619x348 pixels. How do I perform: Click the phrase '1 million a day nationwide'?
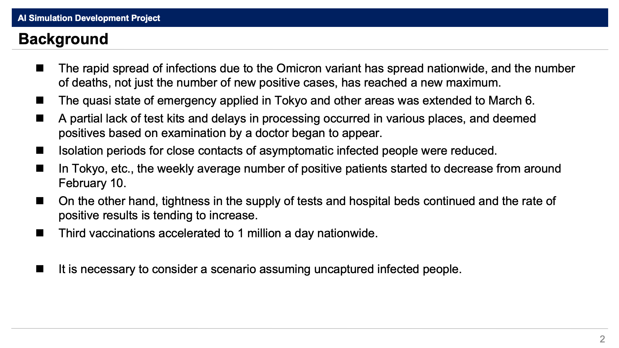tap(306, 233)
